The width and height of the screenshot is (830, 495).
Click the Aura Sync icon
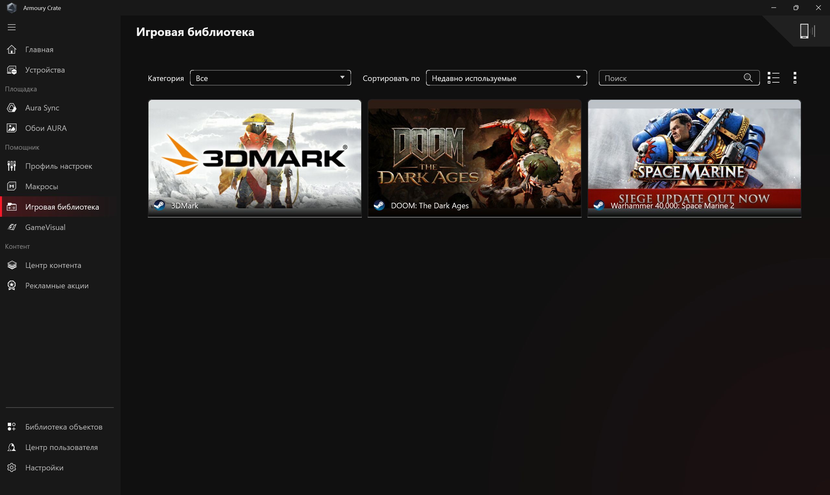12,108
